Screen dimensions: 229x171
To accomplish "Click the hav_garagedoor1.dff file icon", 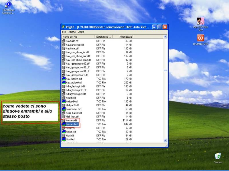I will 64,75.
